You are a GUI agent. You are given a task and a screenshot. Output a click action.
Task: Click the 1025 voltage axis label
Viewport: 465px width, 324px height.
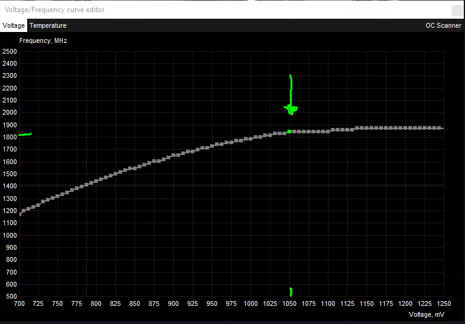(270, 303)
